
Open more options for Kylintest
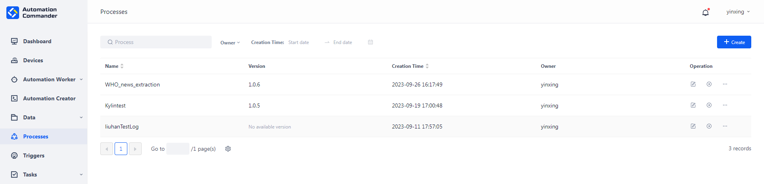click(x=725, y=105)
